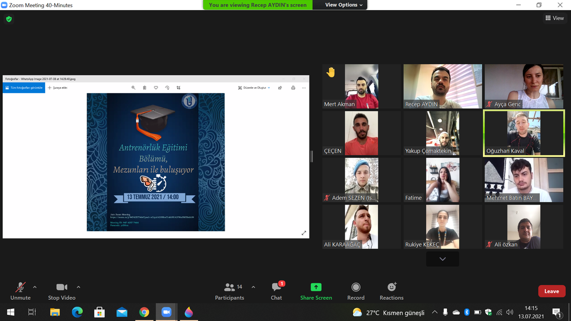Open Google Chrome from the taskbar

click(x=144, y=313)
